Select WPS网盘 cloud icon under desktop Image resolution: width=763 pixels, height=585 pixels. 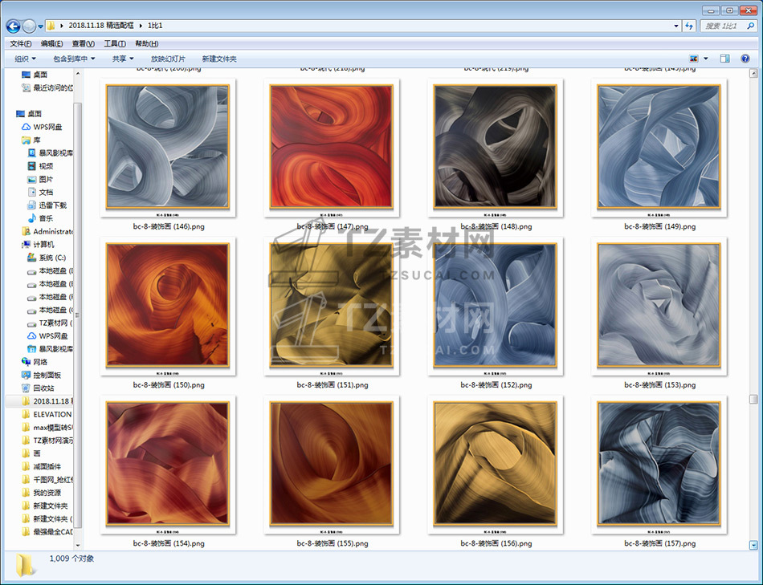(x=47, y=127)
